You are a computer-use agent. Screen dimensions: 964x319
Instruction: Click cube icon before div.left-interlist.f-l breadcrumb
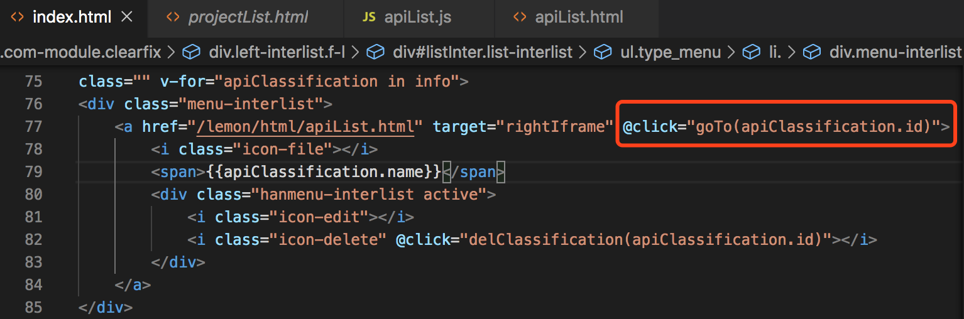(192, 52)
